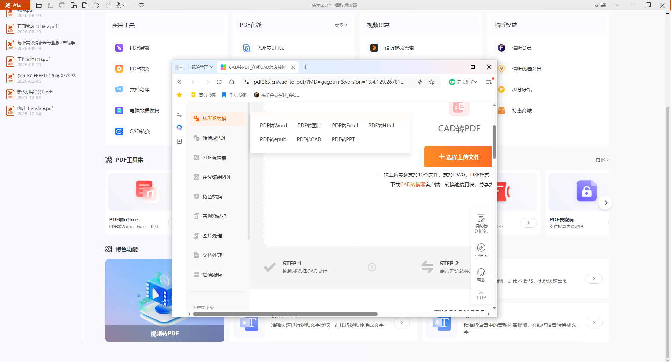Click the orange 返回 button
Viewport: 671px width, 362px height.
15,5
